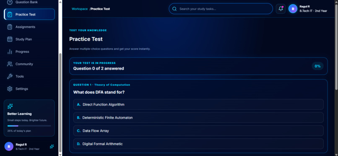Viewport: 338px width, 156px height.
Task: Click Small steps today Brighter future text
Action: tap(27, 120)
